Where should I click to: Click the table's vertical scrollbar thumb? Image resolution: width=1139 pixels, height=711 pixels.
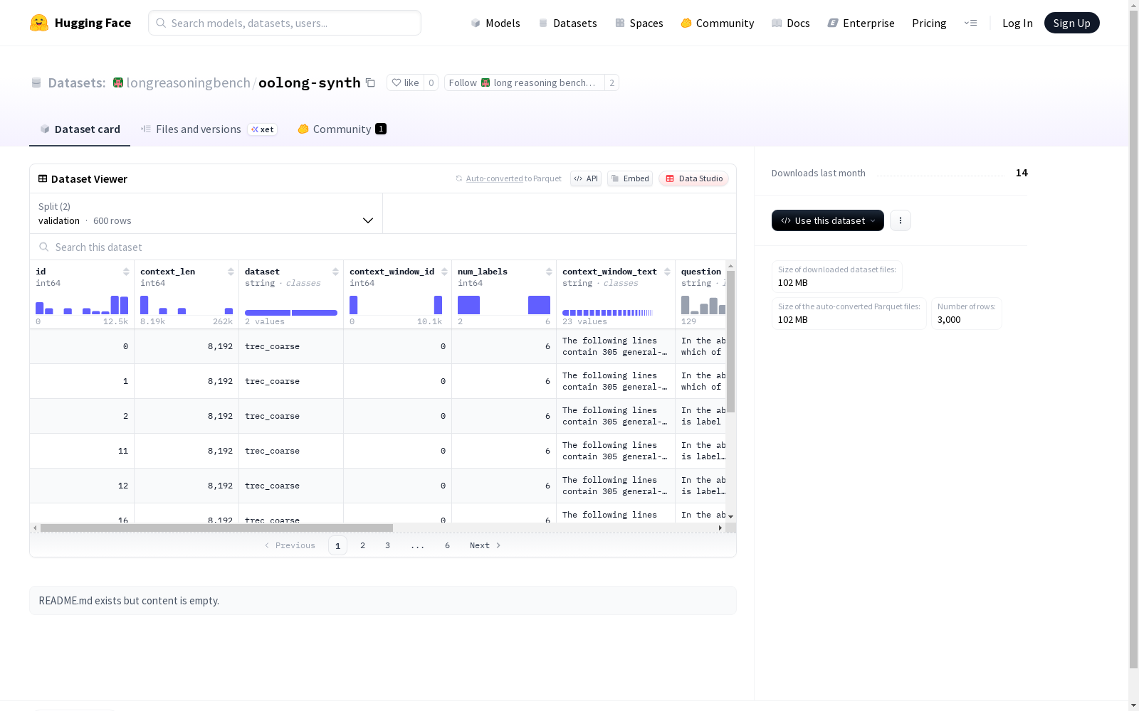coord(730,341)
